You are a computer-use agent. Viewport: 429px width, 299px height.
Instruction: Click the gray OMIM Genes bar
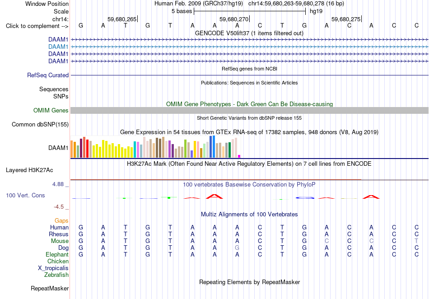click(x=249, y=111)
